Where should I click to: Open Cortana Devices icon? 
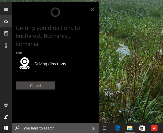tap(6, 46)
